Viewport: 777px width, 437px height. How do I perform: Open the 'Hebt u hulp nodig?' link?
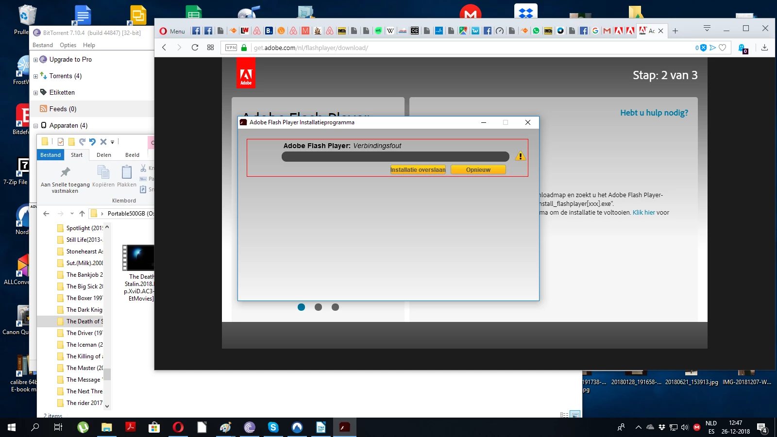(x=654, y=113)
